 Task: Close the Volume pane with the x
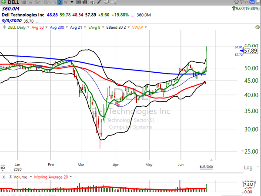pos(3,177)
